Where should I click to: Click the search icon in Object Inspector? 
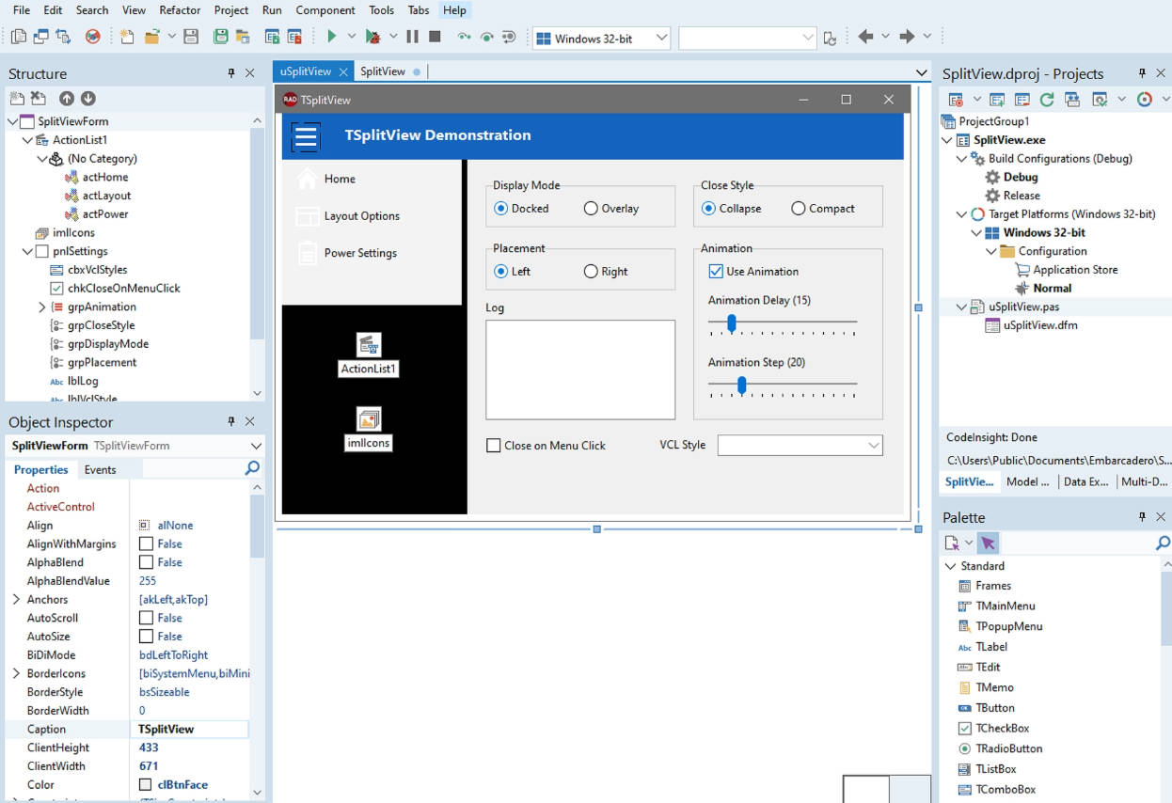252,468
